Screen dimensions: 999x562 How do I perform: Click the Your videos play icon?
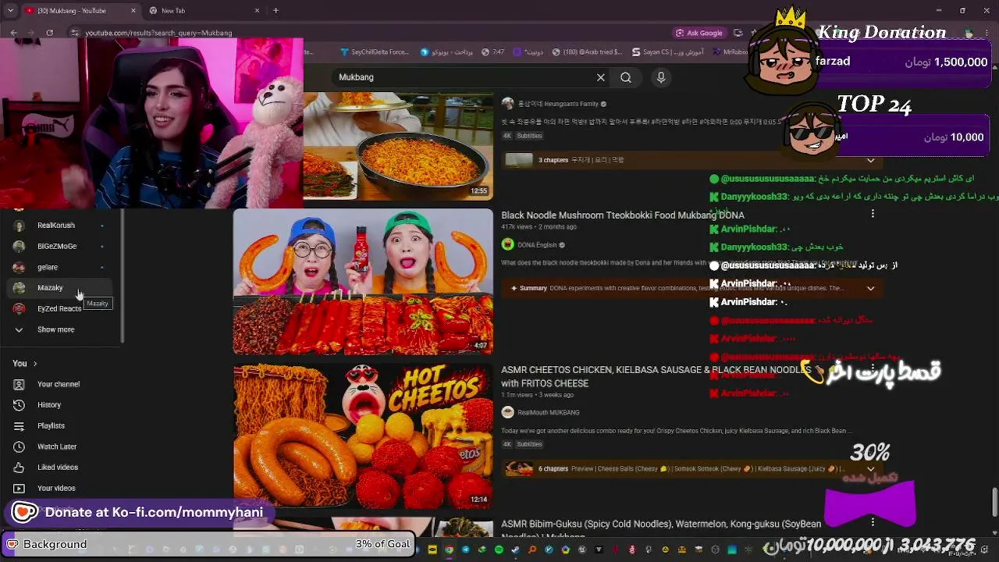click(20, 489)
